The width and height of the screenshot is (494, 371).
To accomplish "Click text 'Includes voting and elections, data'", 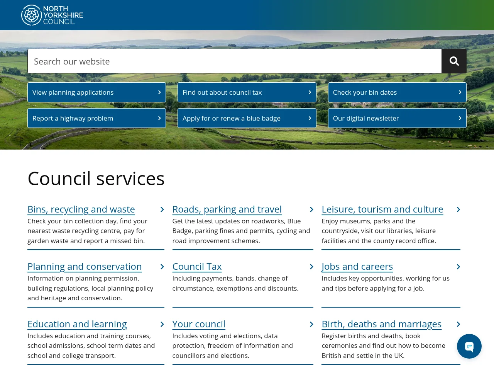I will pyautogui.click(x=225, y=336).
